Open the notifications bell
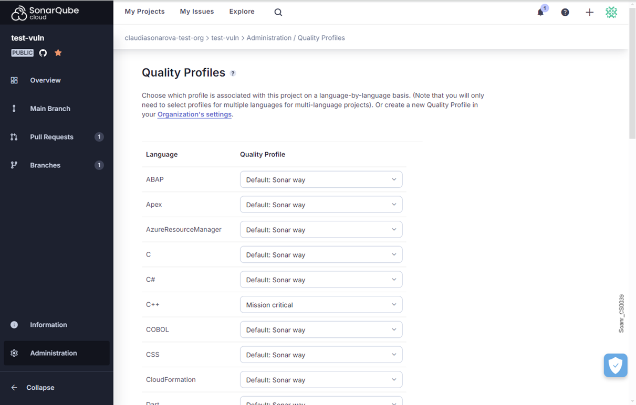Screen dimensions: 636x405 [540, 12]
